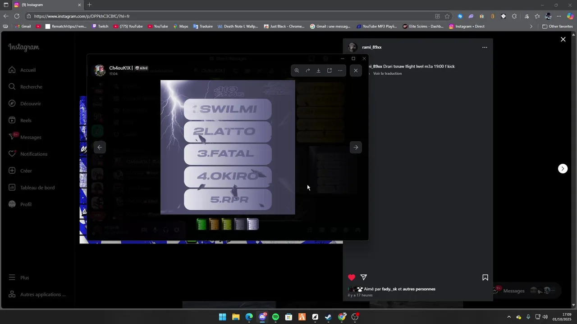
Task: Open browser Settings and more menu
Action: tap(559, 16)
